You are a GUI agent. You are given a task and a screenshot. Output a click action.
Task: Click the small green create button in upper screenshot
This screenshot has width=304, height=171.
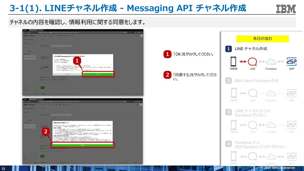point(42,88)
